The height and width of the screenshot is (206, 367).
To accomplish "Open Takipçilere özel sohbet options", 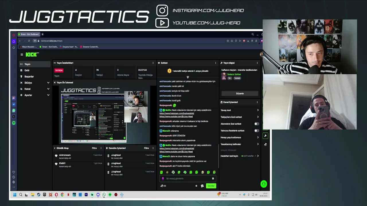I will (x=258, y=117).
